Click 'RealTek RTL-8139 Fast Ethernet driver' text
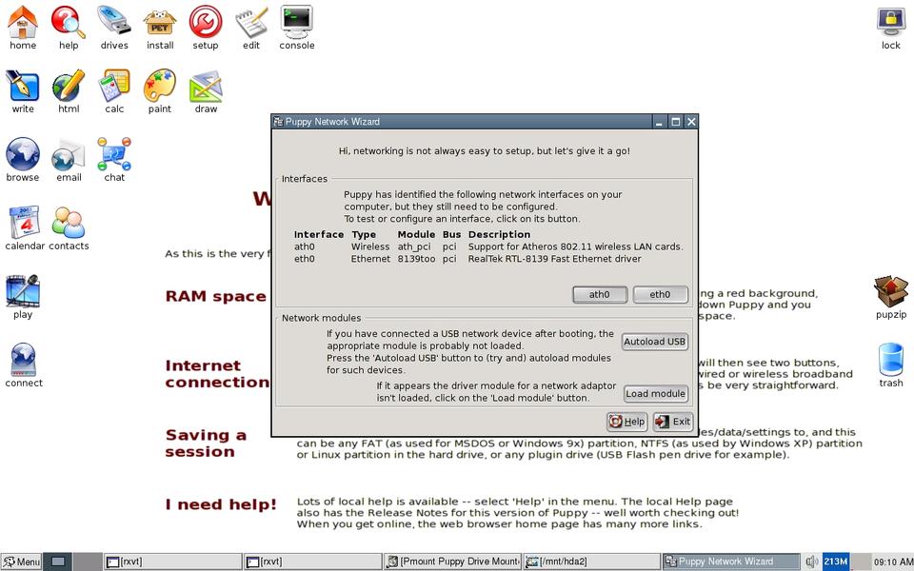This screenshot has width=914, height=571. coord(554,259)
